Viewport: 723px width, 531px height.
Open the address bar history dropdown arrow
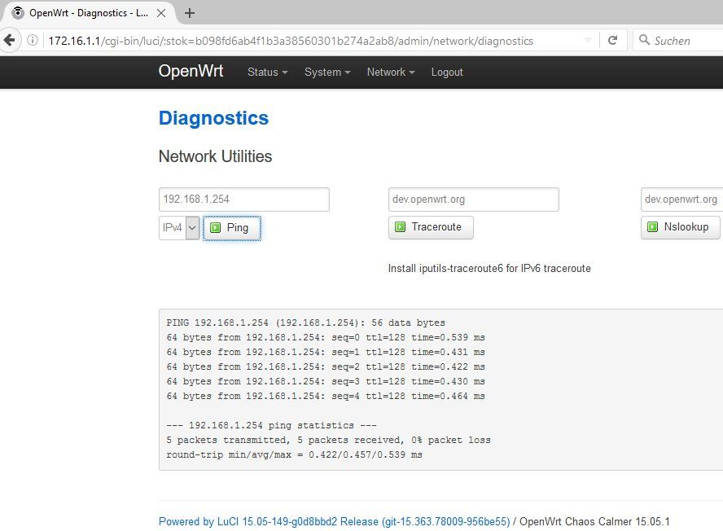point(588,41)
